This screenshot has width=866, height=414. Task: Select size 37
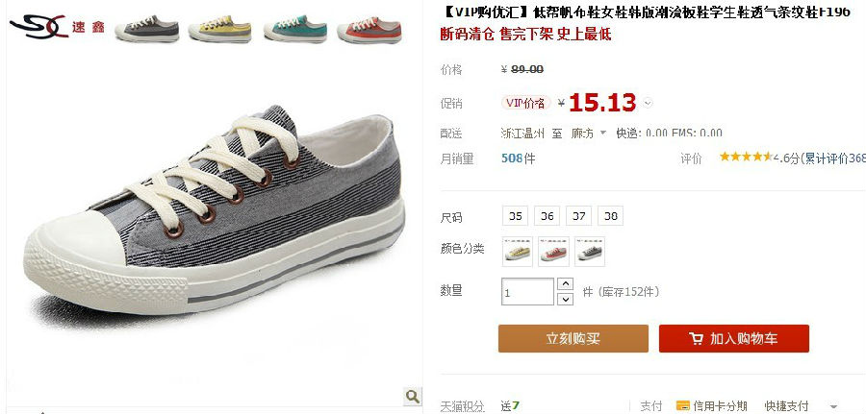pos(579,216)
